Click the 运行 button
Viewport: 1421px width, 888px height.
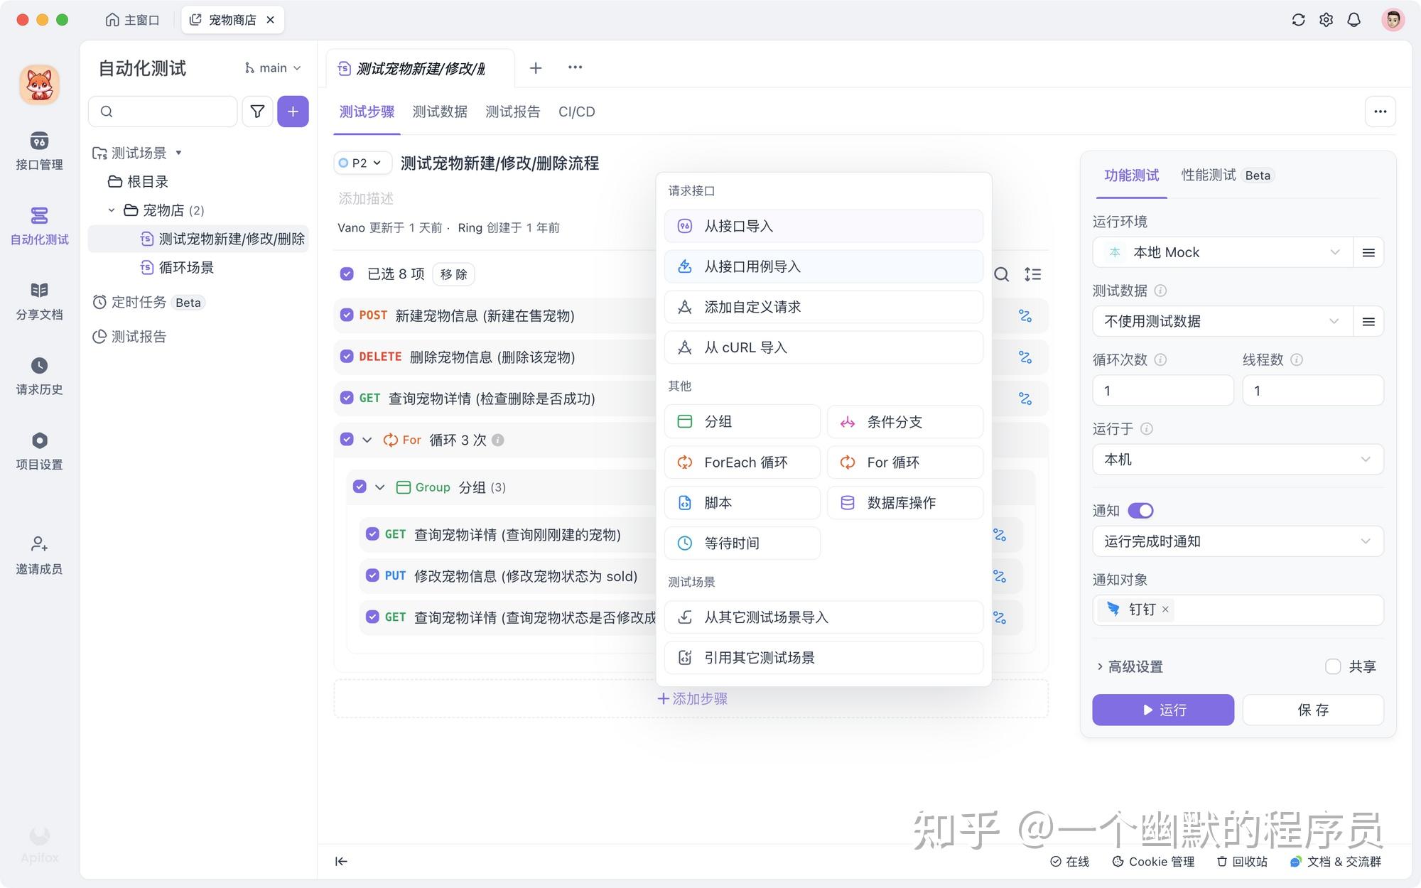(1163, 710)
